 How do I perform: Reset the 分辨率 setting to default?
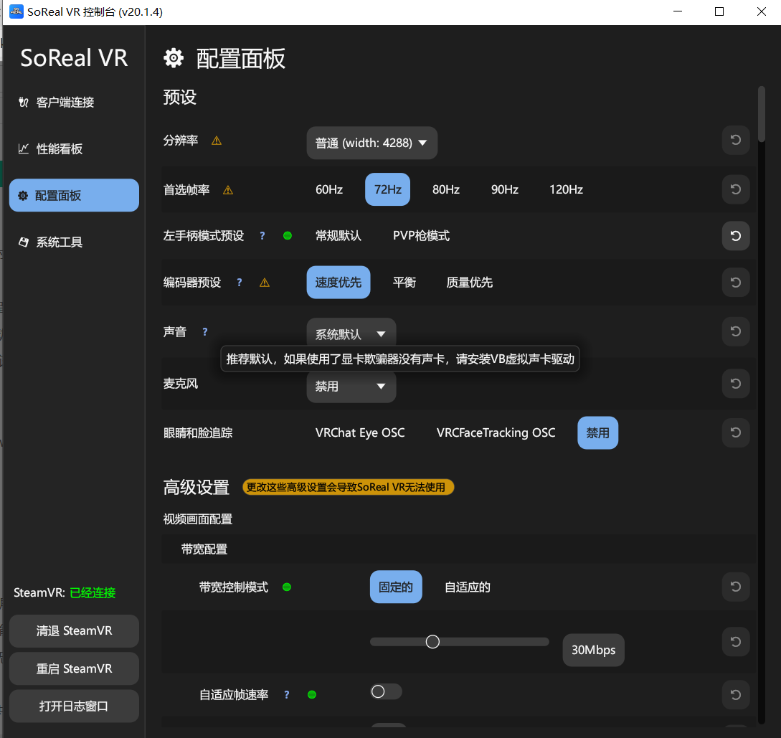pyautogui.click(x=736, y=141)
